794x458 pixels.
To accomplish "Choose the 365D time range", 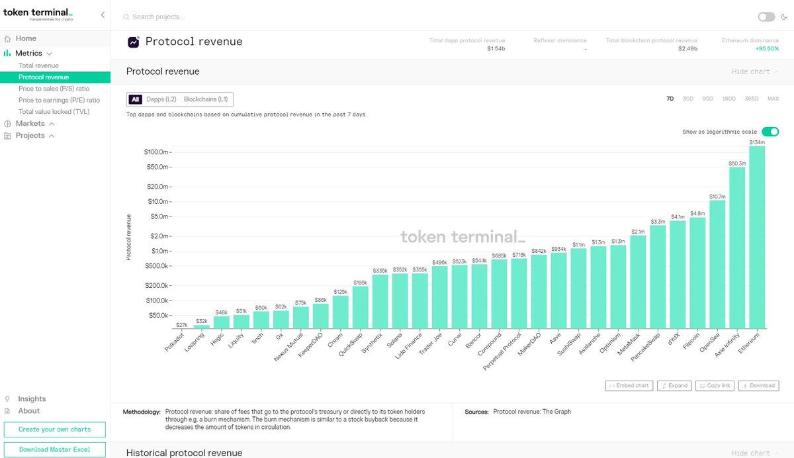I will pyautogui.click(x=752, y=99).
